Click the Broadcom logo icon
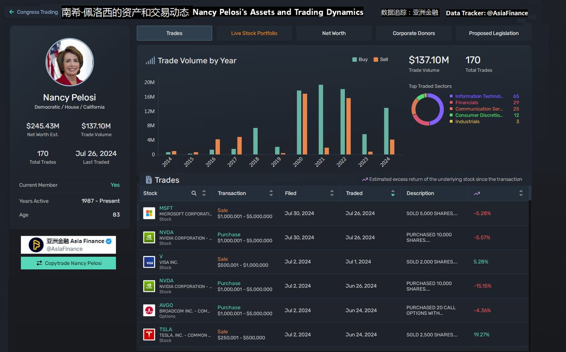The height and width of the screenshot is (352, 566). pos(149,311)
